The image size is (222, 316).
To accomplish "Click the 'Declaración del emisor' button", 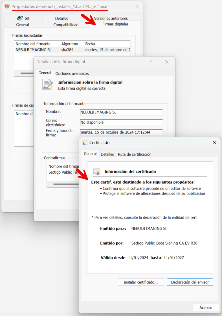I will click(x=190, y=282).
